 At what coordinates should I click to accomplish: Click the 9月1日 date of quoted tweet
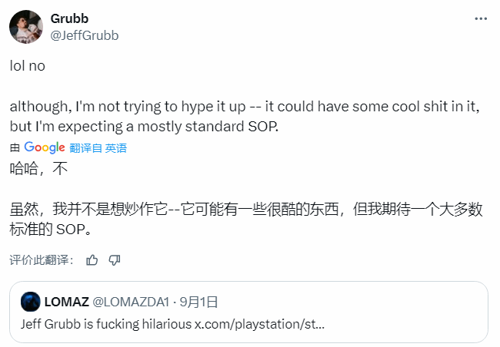coord(198,302)
